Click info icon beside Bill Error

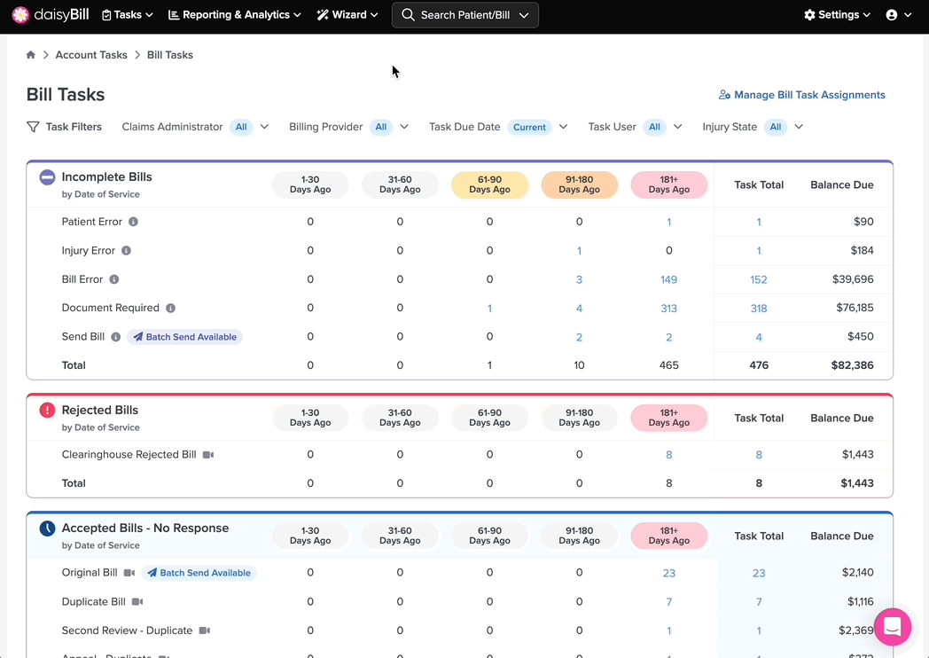[114, 279]
